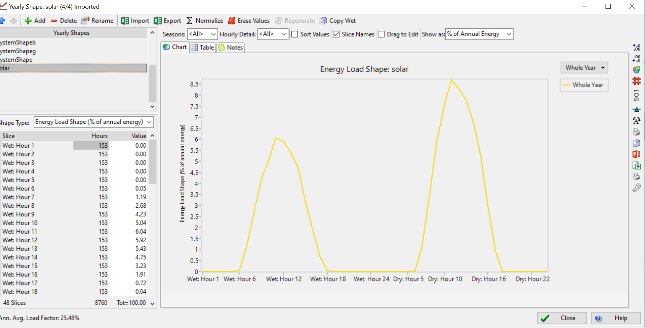Click the Value column header
Viewport: 645px width, 328px height.
(x=139, y=136)
